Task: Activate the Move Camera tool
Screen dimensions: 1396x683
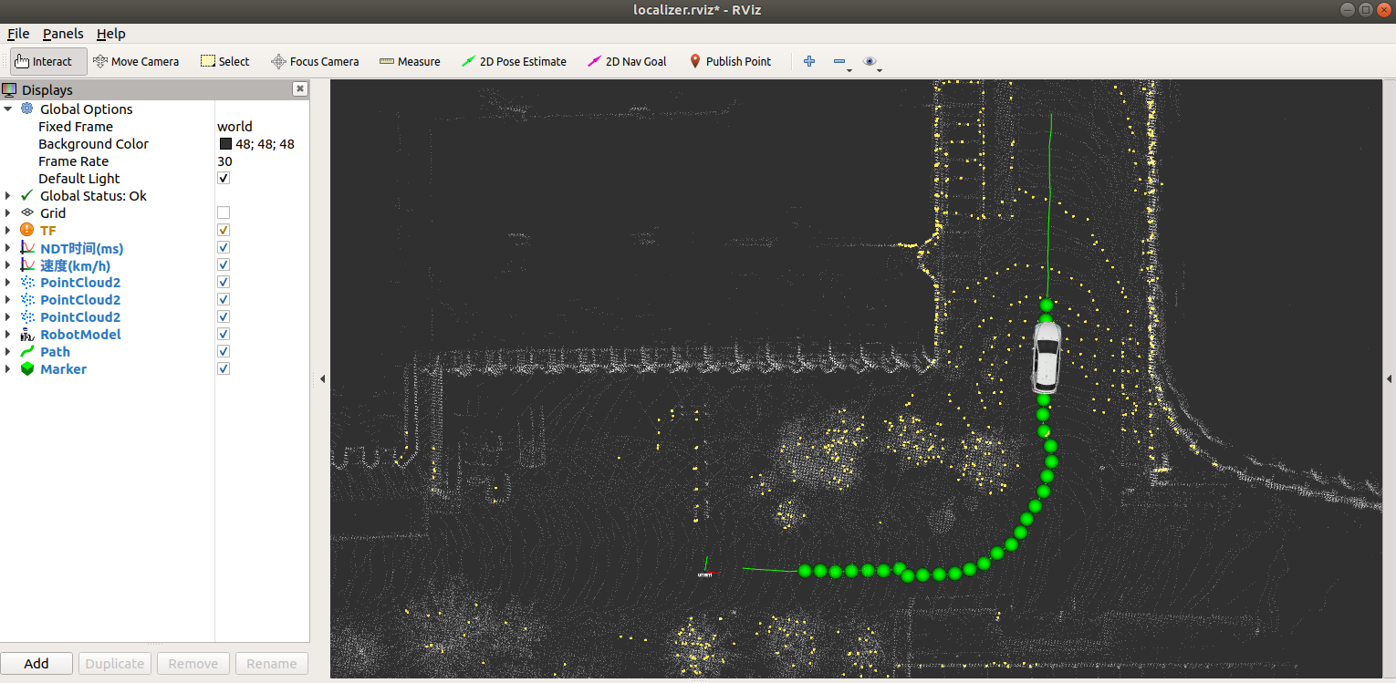Action: (x=136, y=62)
